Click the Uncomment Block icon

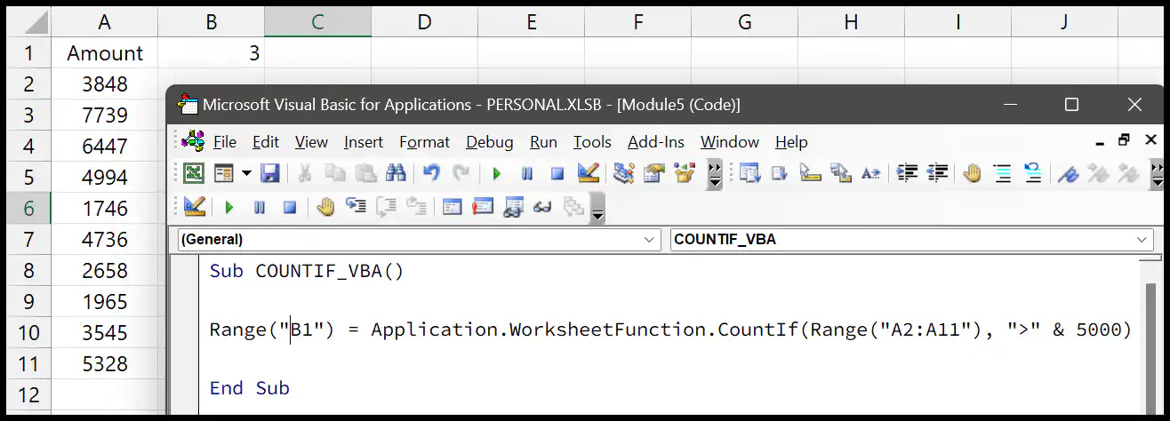(x=1033, y=174)
